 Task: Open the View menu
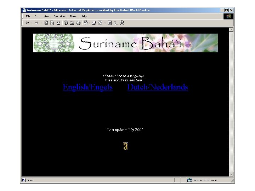46,16
